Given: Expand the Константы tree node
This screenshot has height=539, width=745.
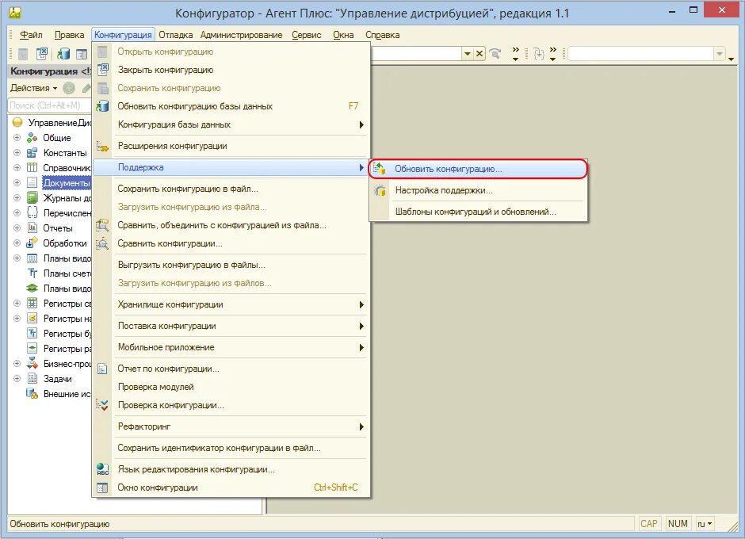Looking at the screenshot, I should pyautogui.click(x=17, y=153).
